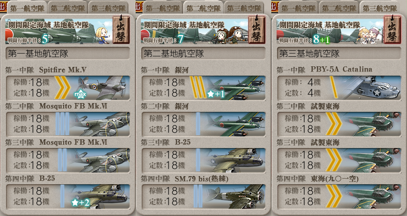The width and height of the screenshot is (407, 216).
Task: Select the third squadron B-25 in second corps
Action: 203,160
